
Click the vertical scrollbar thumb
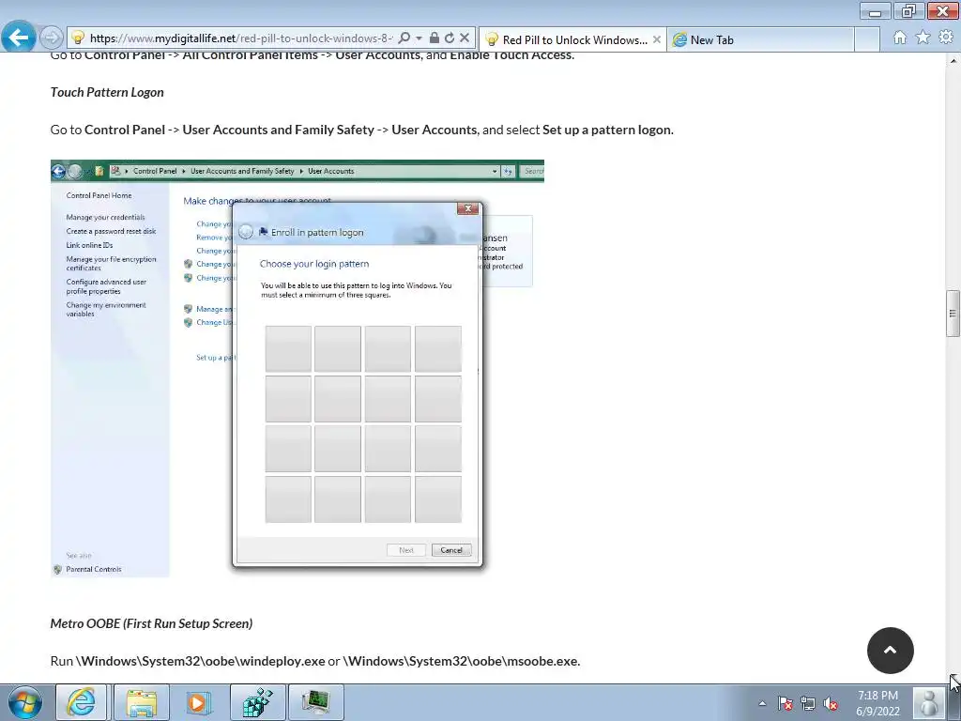(953, 314)
